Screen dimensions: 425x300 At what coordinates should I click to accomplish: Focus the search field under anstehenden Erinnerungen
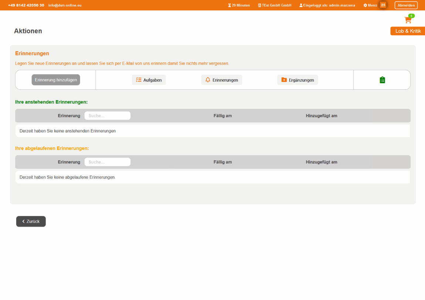click(x=107, y=116)
